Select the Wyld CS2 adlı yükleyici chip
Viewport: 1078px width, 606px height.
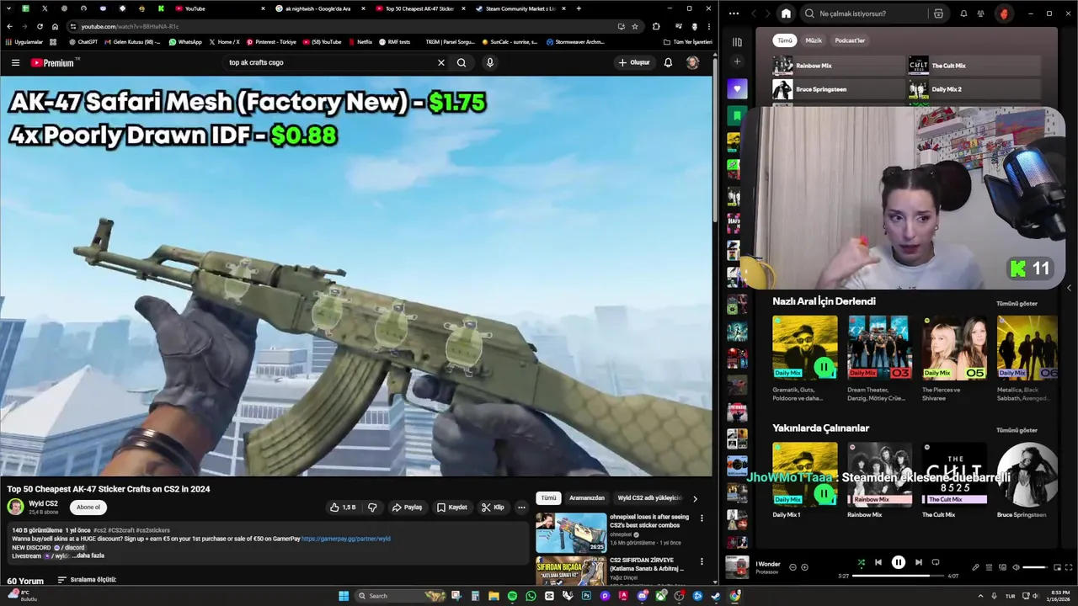[x=649, y=498]
